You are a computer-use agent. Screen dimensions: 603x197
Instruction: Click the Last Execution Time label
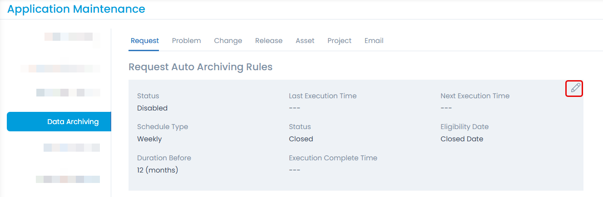(323, 96)
